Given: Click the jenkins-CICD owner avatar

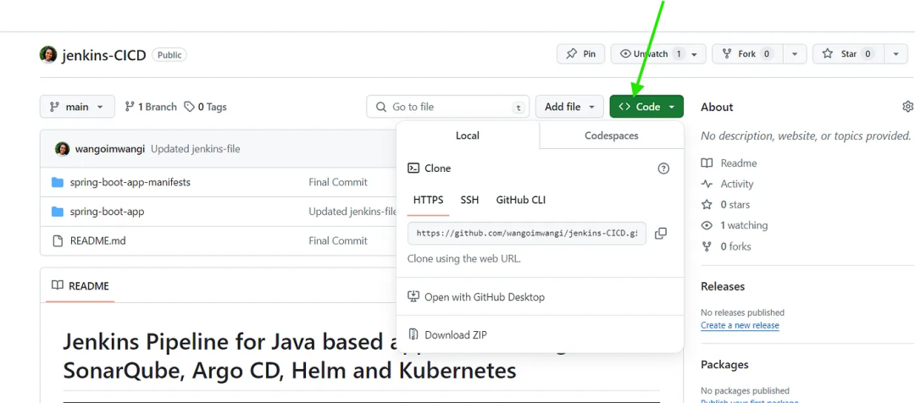Looking at the screenshot, I should (47, 55).
